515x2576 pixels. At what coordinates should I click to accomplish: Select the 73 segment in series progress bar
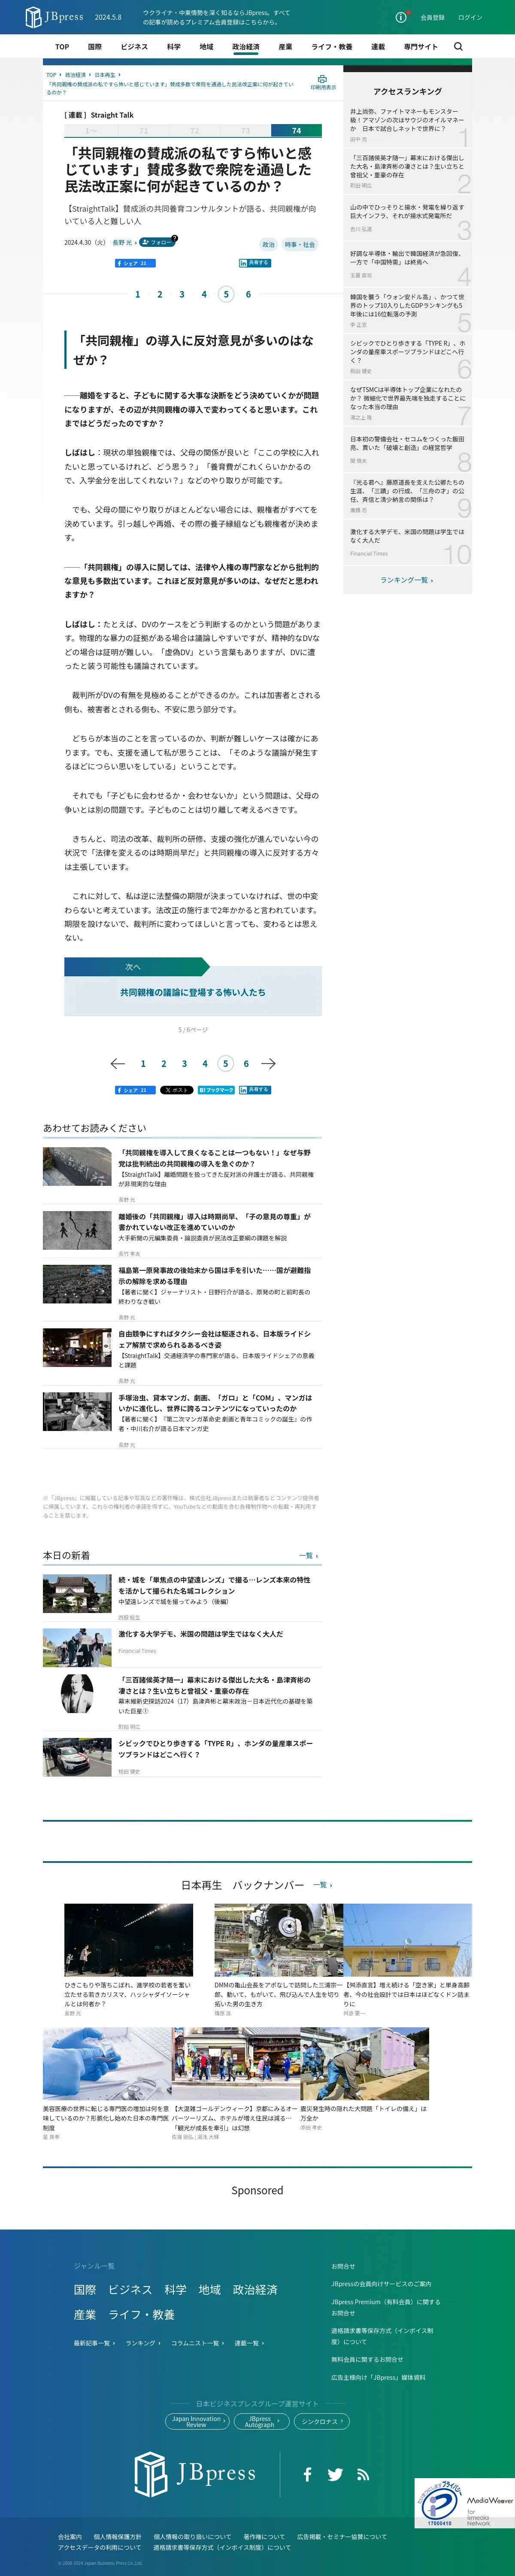[245, 130]
